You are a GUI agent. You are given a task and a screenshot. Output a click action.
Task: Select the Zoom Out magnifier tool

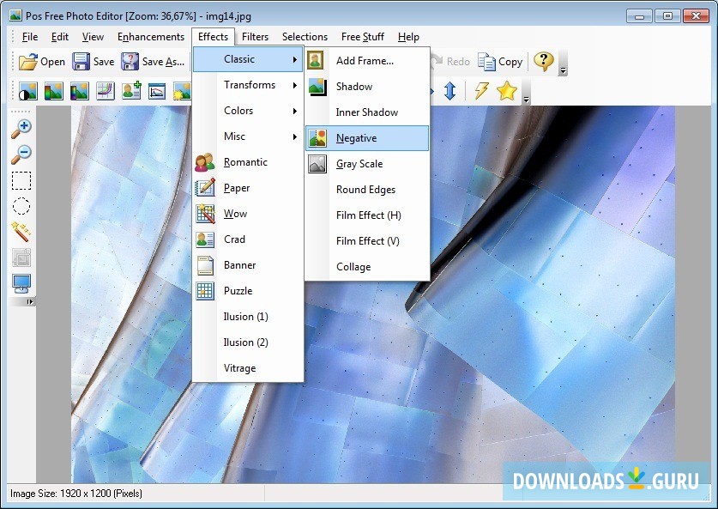(21, 155)
